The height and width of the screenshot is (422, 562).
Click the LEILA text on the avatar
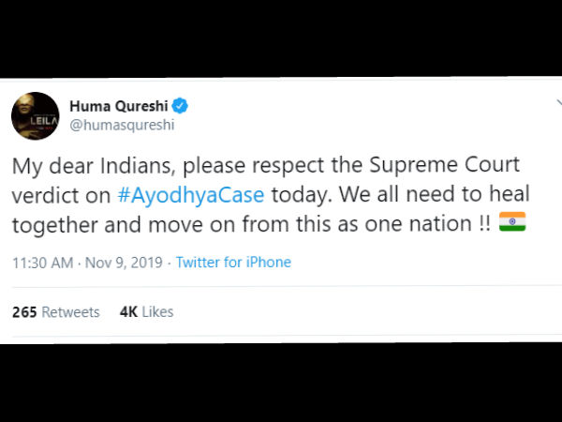pos(44,121)
